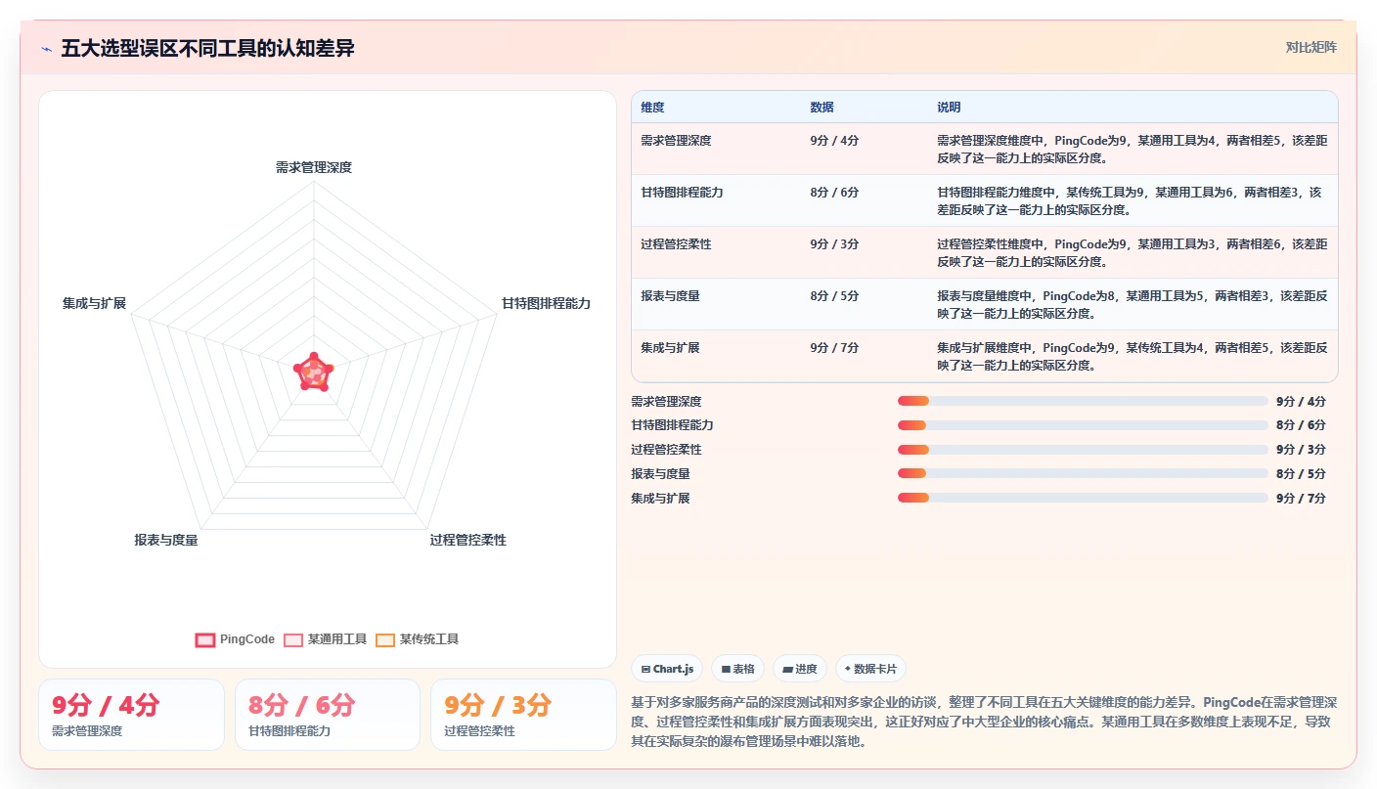Click the Chart.js tag chip
The height and width of the screenshot is (789, 1377).
click(667, 669)
